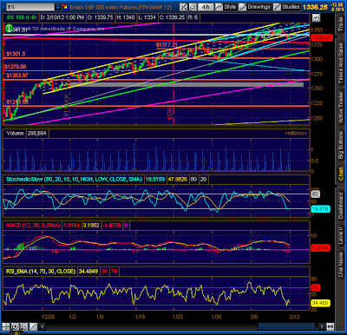Click the horizontal scrollbar left arrow
The height and width of the screenshot is (335, 347).
(x=43, y=326)
